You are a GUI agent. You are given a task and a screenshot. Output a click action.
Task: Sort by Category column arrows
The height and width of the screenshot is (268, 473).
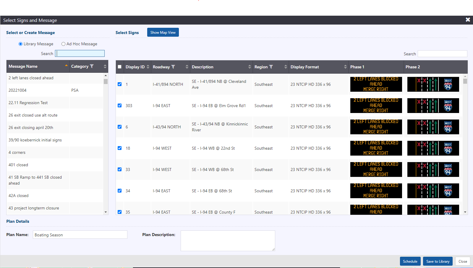(x=105, y=67)
